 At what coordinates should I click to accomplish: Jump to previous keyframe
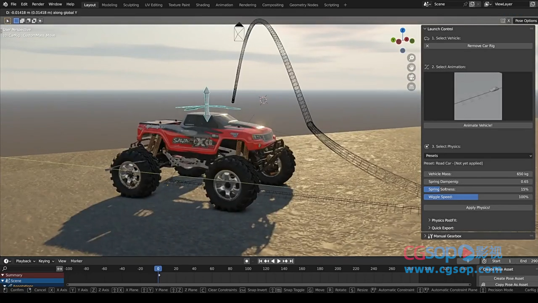(x=266, y=261)
